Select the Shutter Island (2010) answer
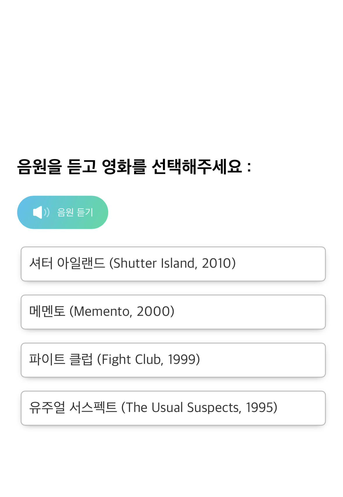Image resolution: width=343 pixels, height=497 pixels. click(173, 264)
